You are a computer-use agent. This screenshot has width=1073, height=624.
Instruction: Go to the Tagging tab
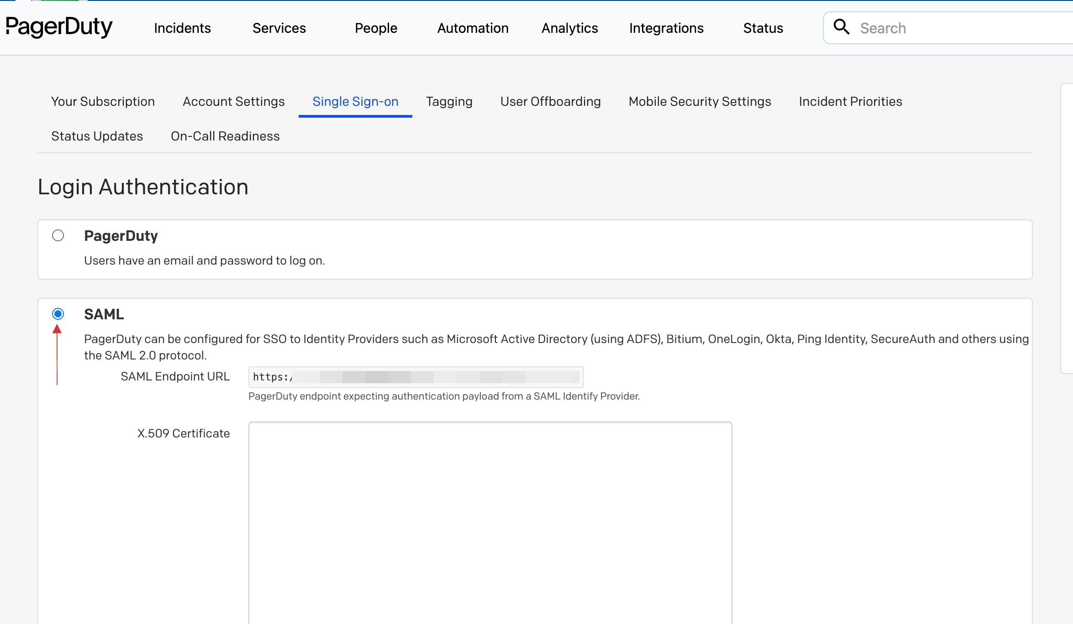449,101
